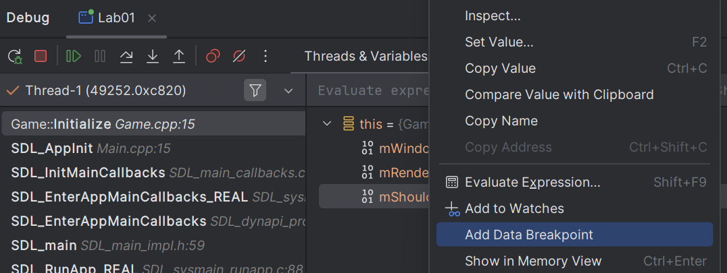Choose Copy Value menu item
727x273 pixels.
click(x=574, y=69)
